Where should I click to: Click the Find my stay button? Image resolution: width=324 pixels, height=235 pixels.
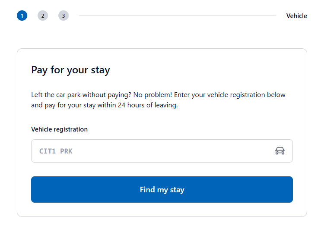click(x=162, y=189)
